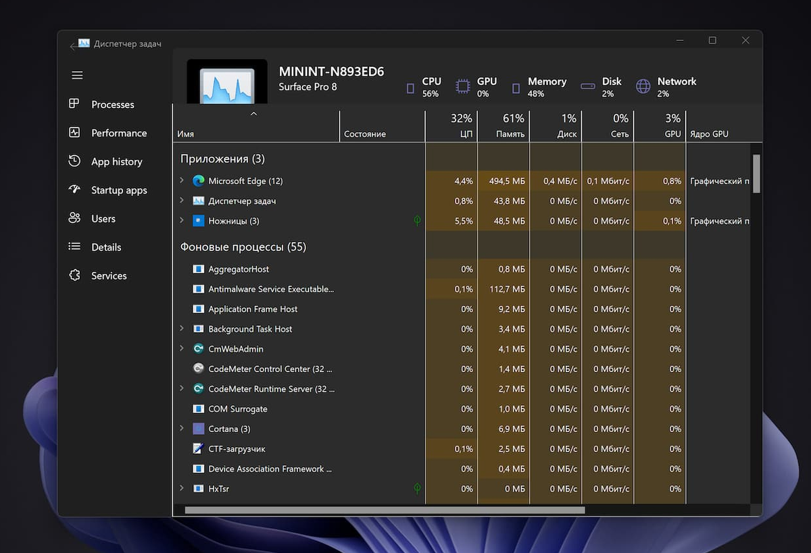Expand the CmWebAdmin process row
The height and width of the screenshot is (553, 811).
point(182,348)
